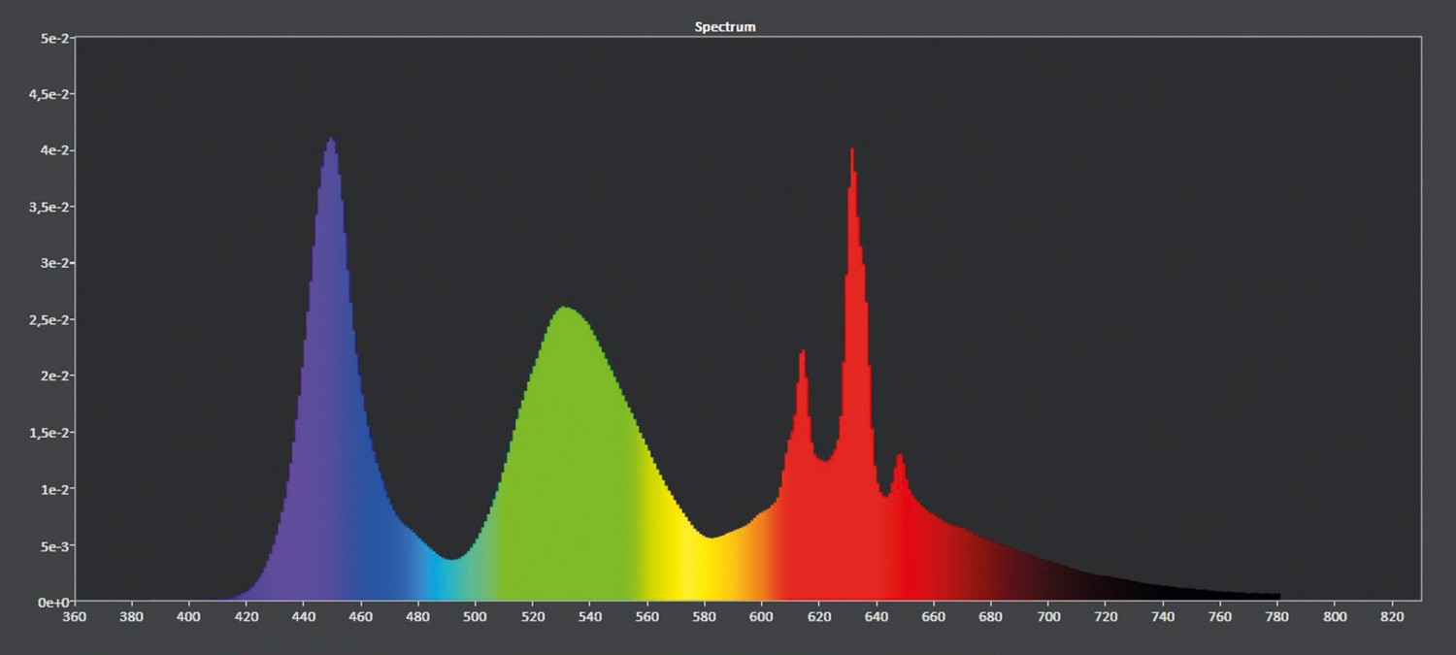Click the 5e-2 y-axis label
The width and height of the screenshot is (1456, 655).
54,38
